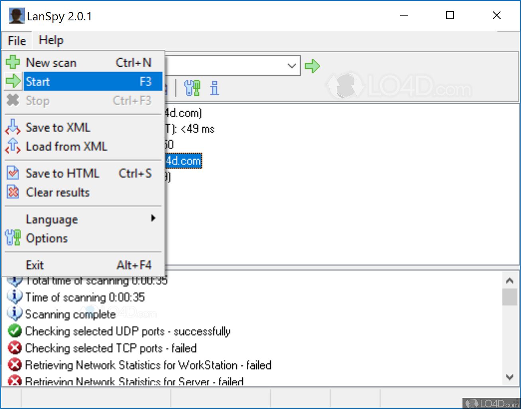Click the address input field
This screenshot has height=409, width=521.
pyautogui.click(x=225, y=65)
